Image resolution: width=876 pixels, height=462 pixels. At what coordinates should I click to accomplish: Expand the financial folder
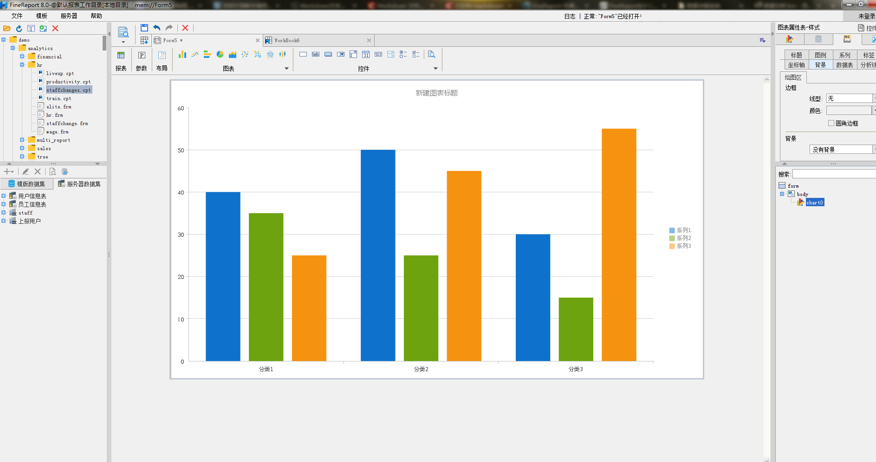22,57
